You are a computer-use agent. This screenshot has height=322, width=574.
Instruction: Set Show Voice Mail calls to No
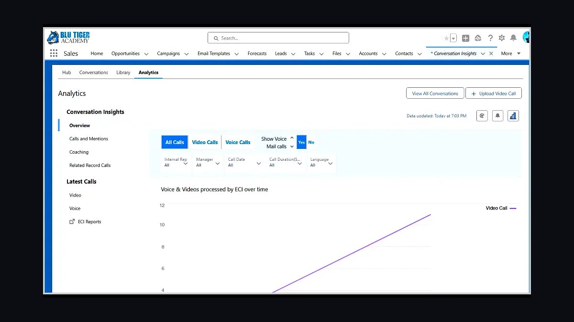point(311,142)
